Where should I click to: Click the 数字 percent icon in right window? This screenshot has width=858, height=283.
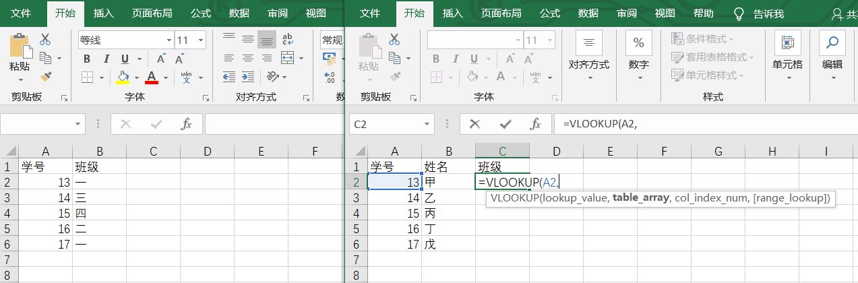pyautogui.click(x=638, y=43)
